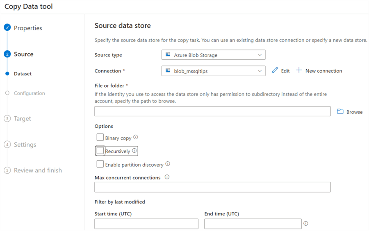Screen dimensions: 369x231
Task: Click the Edit pencil icon next to Connection
Action: click(x=275, y=70)
